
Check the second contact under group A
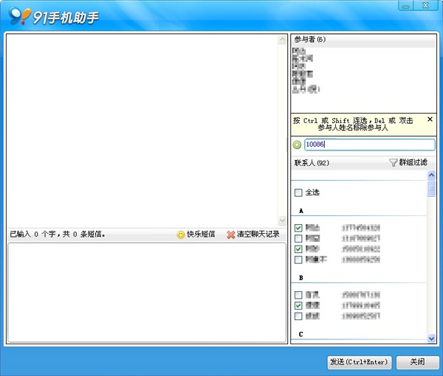298,238
